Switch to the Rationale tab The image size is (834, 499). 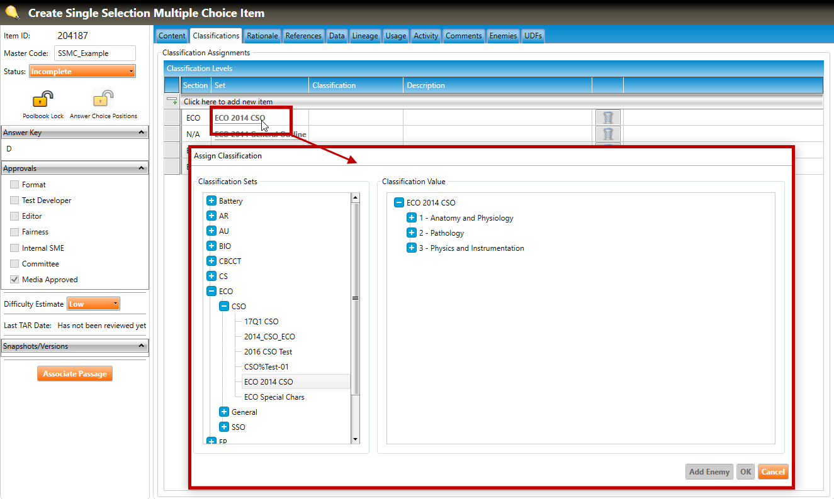click(262, 36)
